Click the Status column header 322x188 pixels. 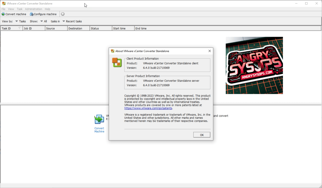click(95, 28)
